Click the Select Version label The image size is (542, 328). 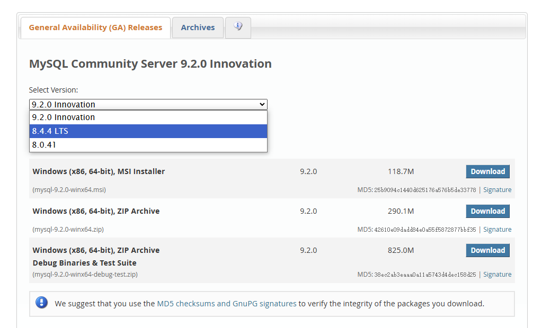point(54,90)
